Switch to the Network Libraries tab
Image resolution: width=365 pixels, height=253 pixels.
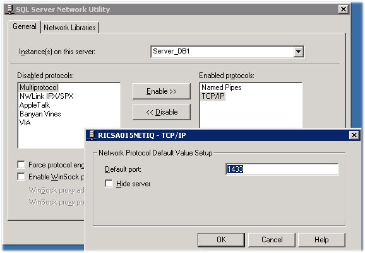point(69,28)
